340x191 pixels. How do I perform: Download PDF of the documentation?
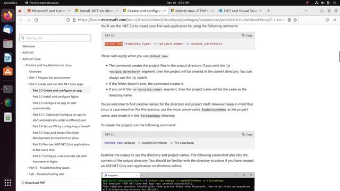click(33, 183)
